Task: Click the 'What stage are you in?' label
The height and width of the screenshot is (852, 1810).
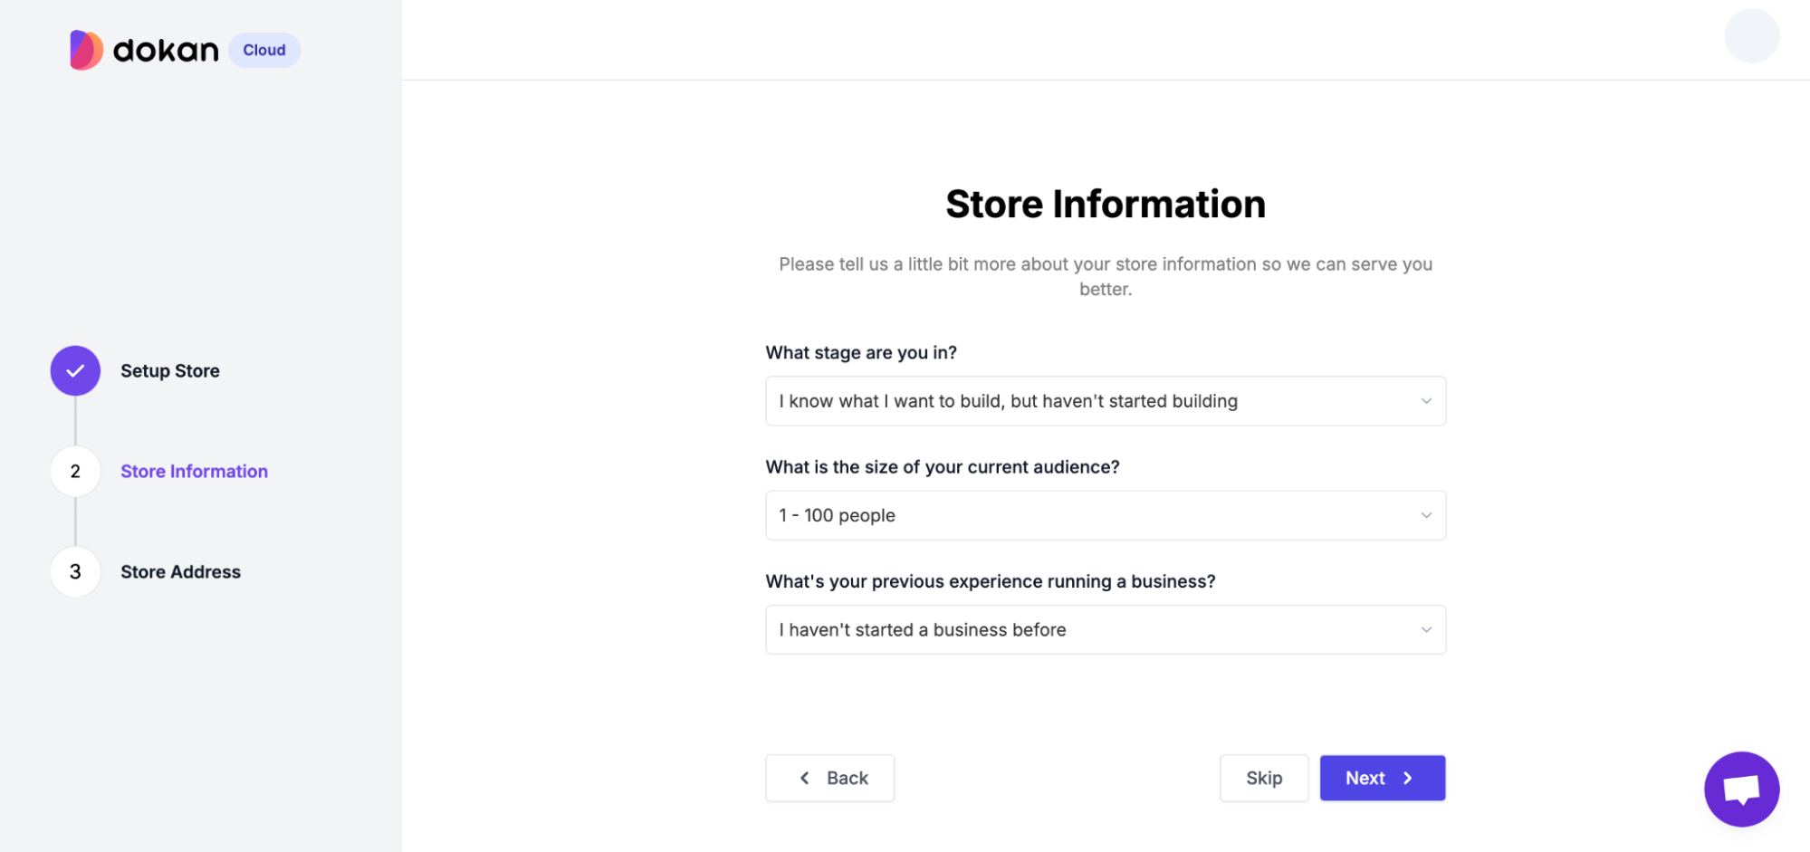Action: [x=861, y=352]
